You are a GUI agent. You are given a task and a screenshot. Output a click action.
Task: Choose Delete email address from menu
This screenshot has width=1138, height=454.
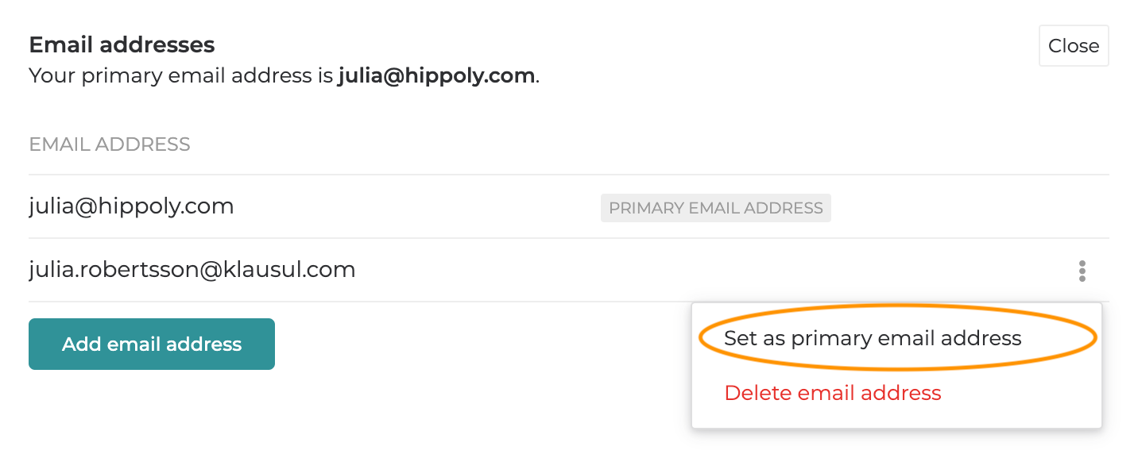[832, 393]
